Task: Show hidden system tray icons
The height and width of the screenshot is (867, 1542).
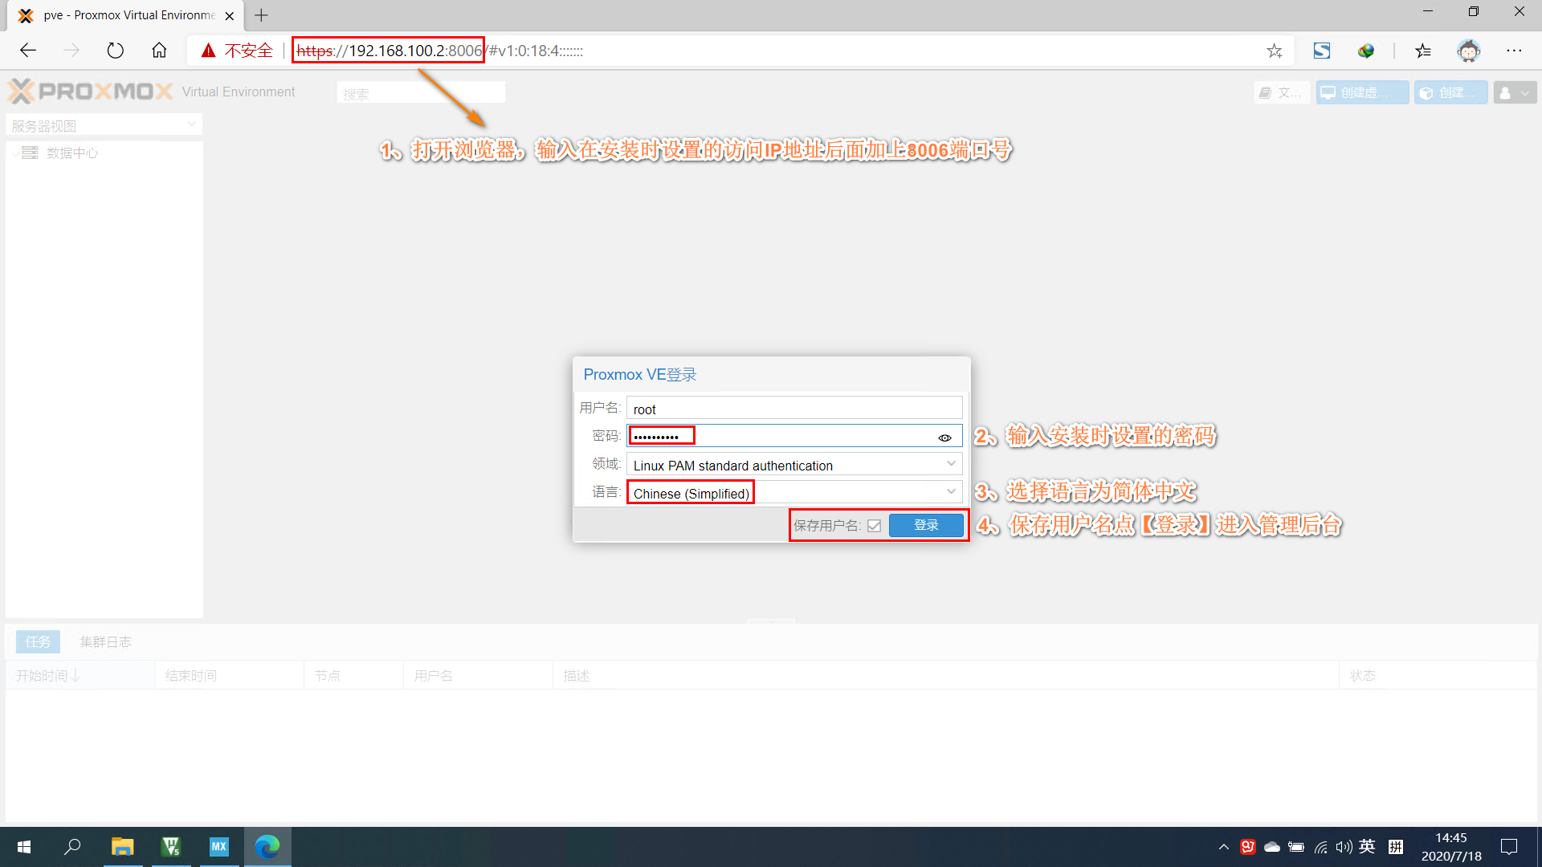Action: click(1224, 847)
